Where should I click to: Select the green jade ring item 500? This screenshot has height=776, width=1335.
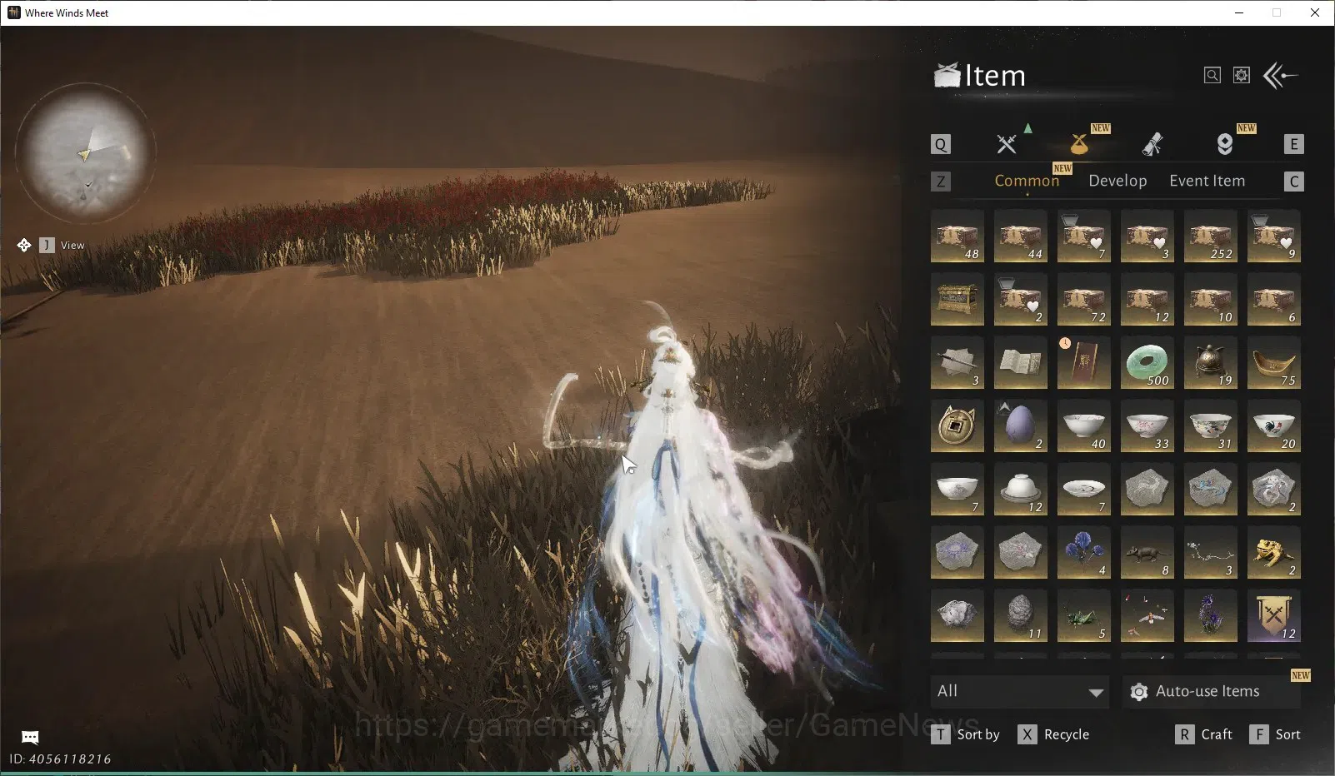click(1147, 363)
